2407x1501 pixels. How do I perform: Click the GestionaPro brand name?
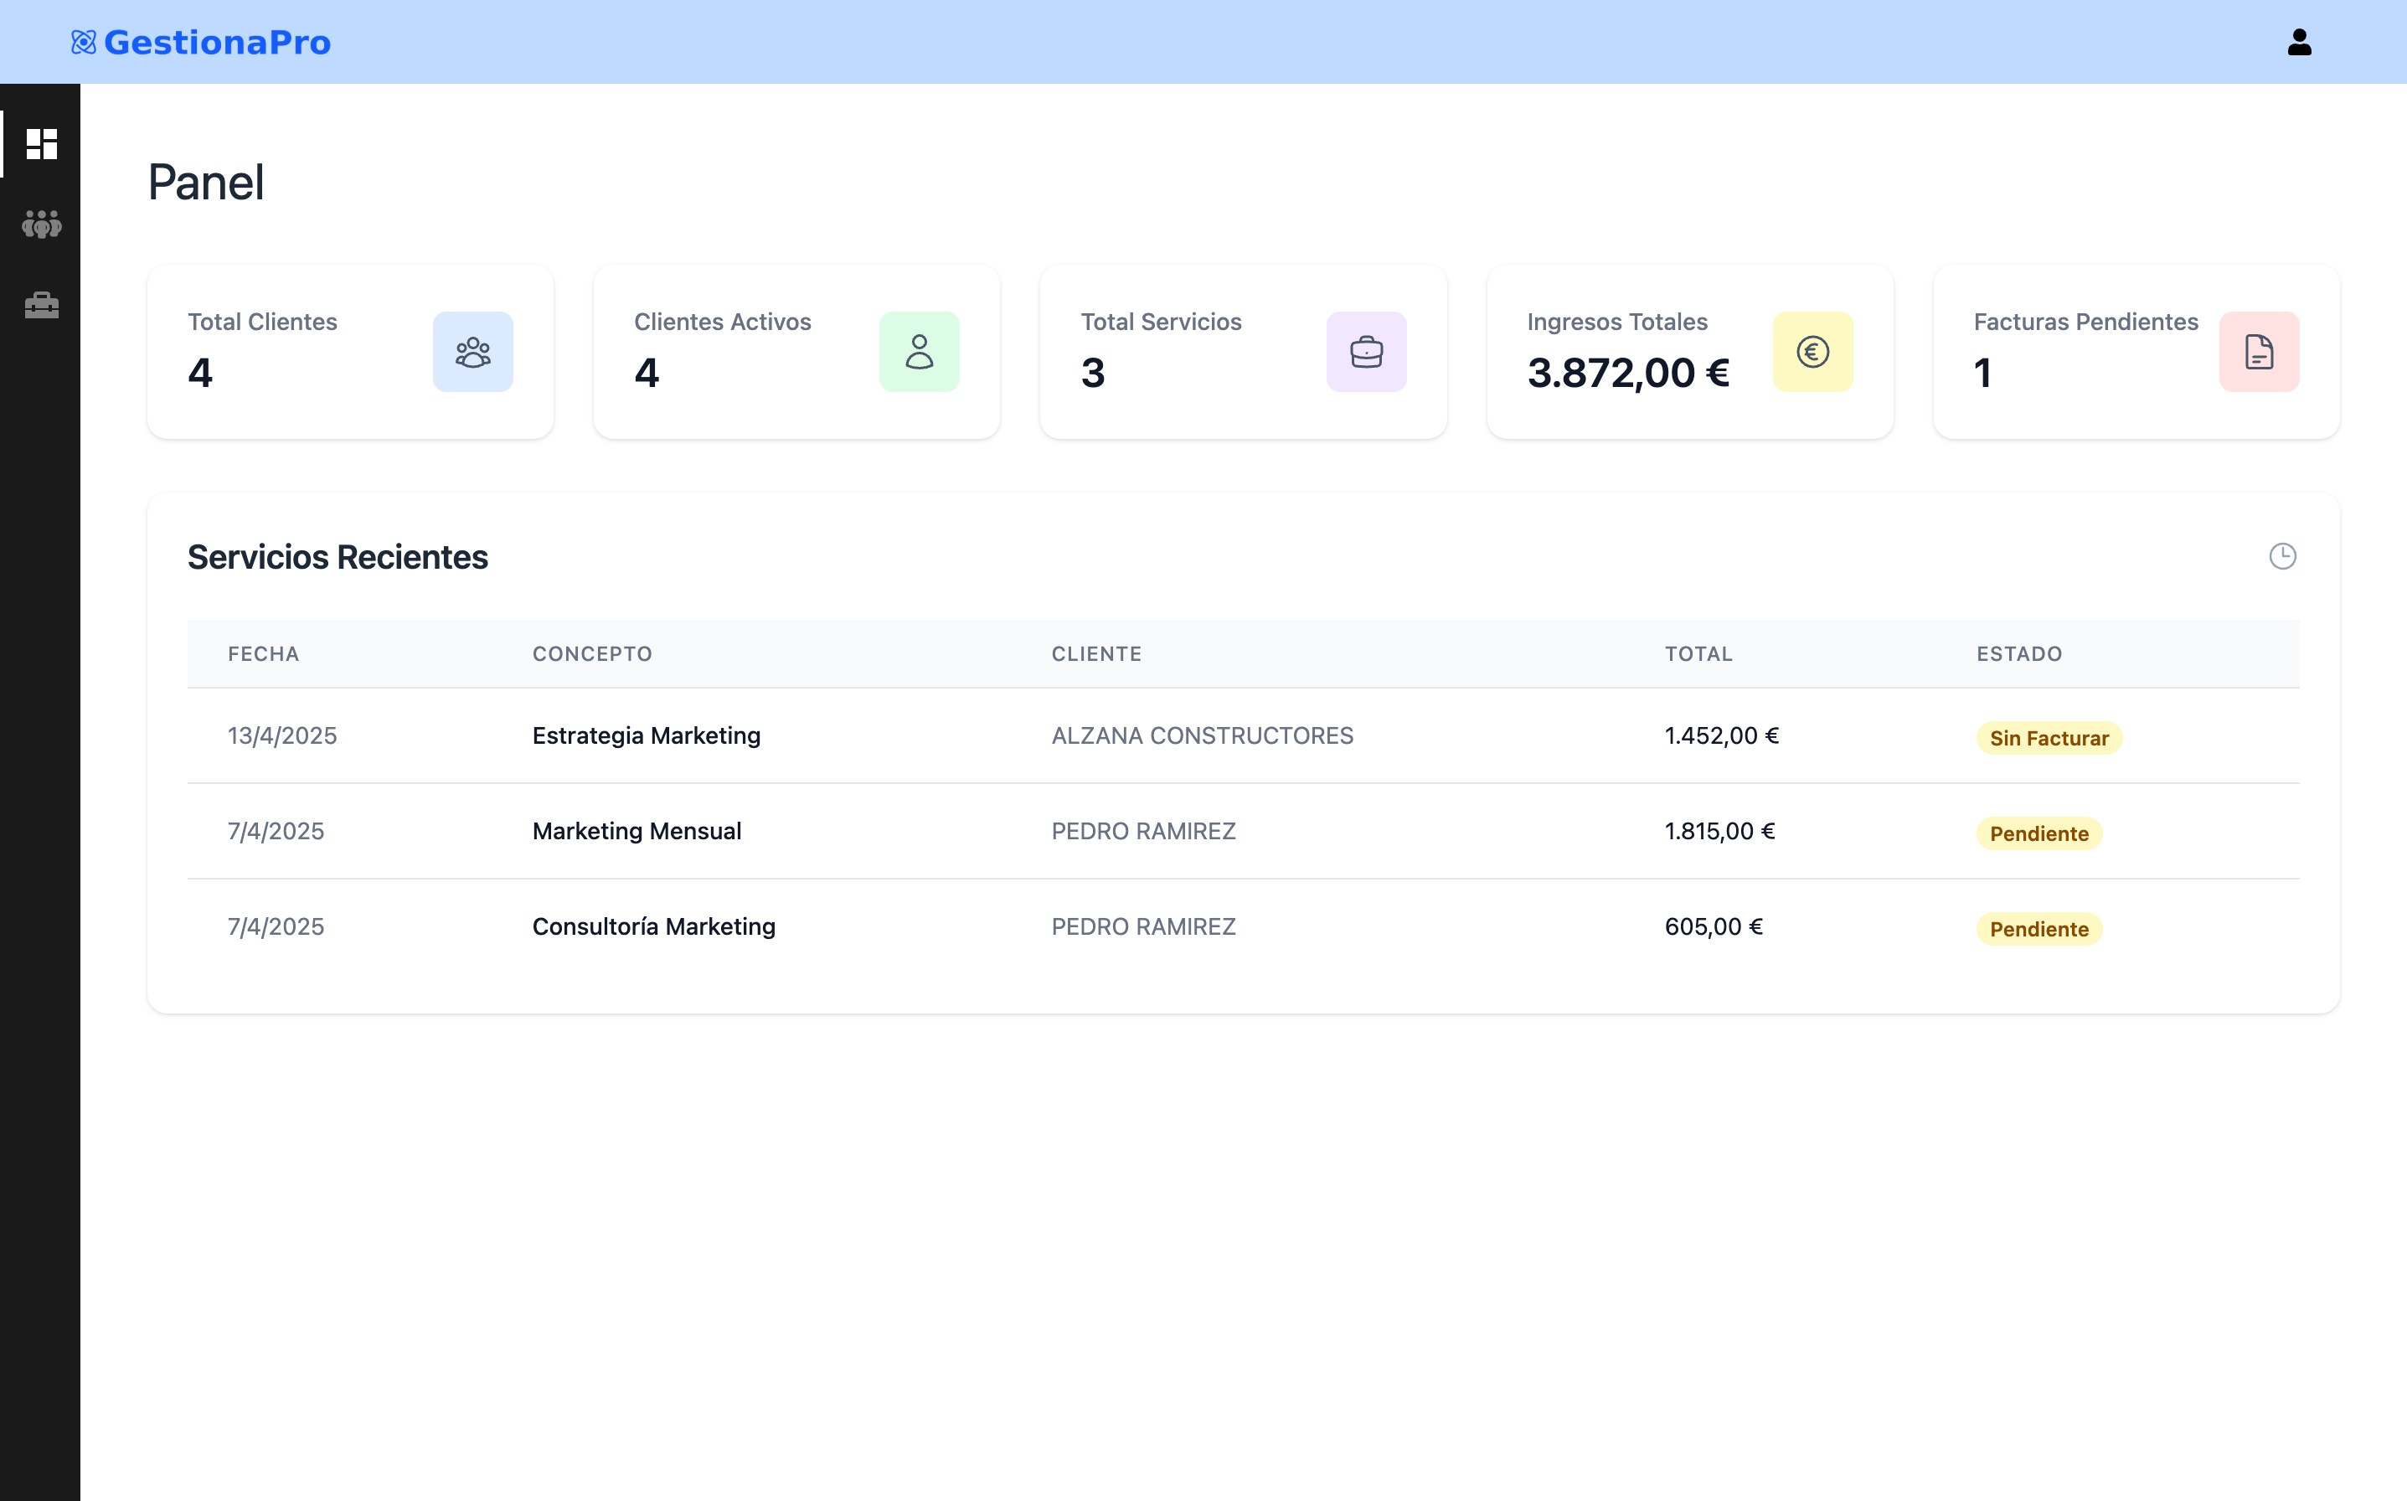(218, 43)
